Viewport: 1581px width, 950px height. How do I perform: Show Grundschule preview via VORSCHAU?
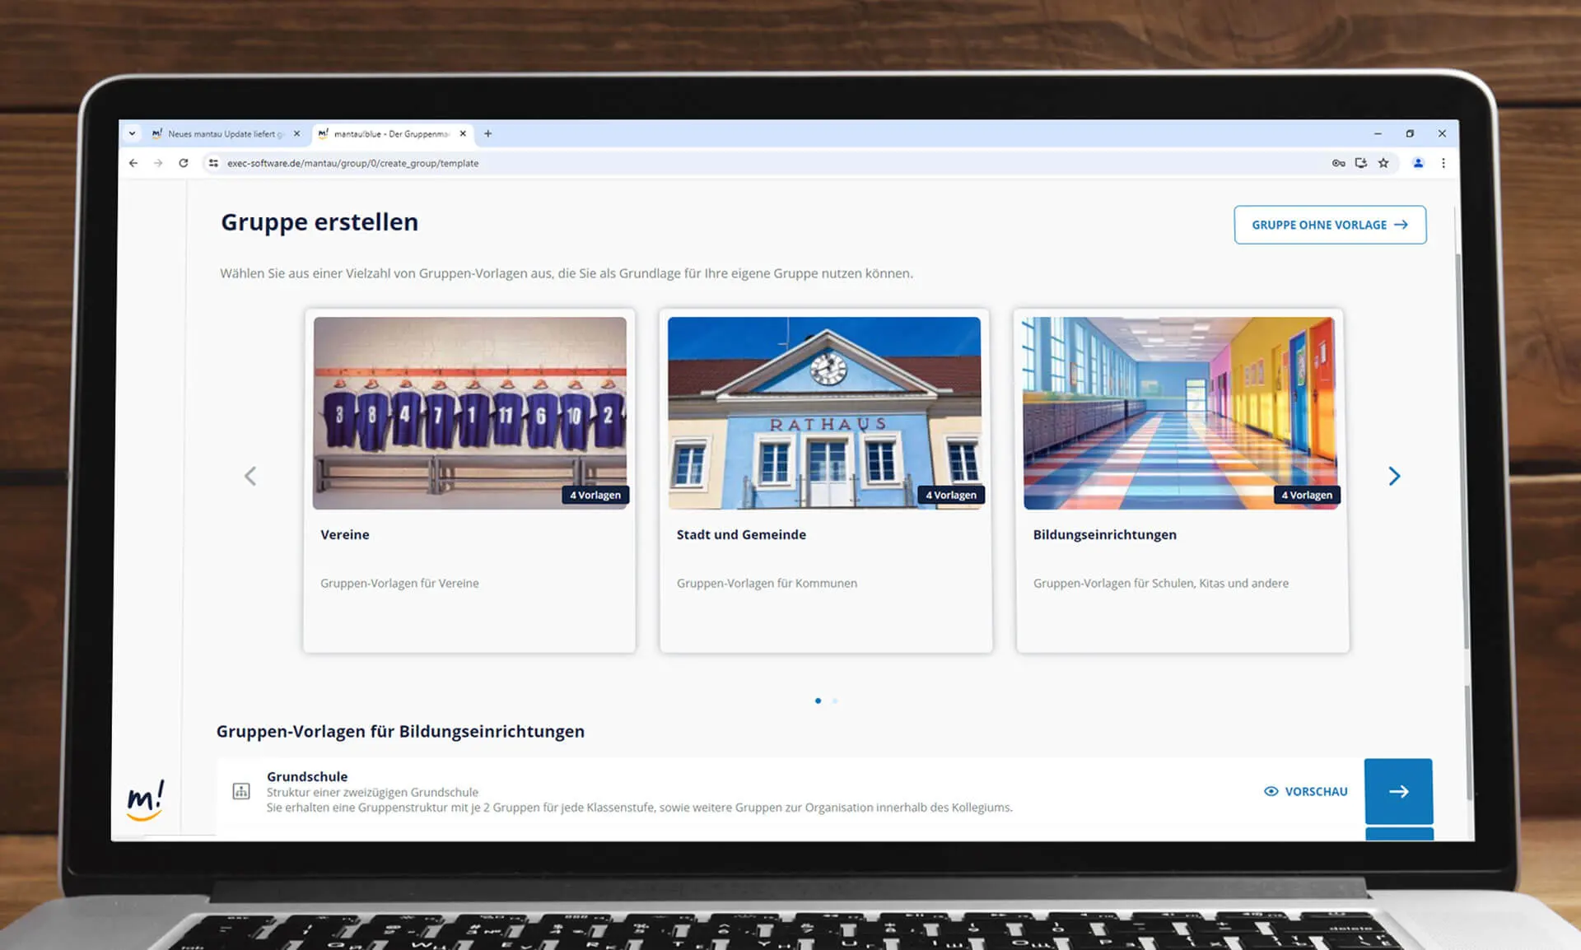(x=1306, y=791)
